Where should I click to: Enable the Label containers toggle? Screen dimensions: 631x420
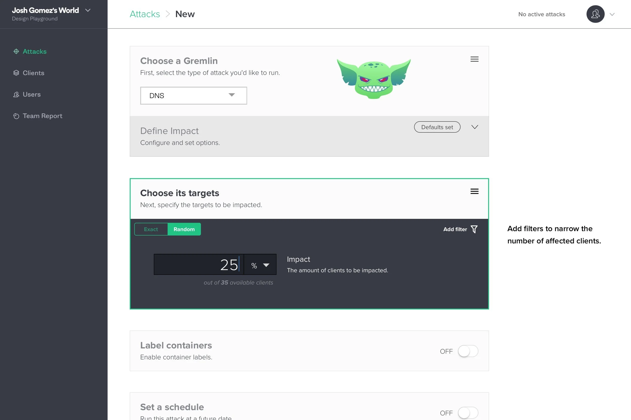[468, 351]
